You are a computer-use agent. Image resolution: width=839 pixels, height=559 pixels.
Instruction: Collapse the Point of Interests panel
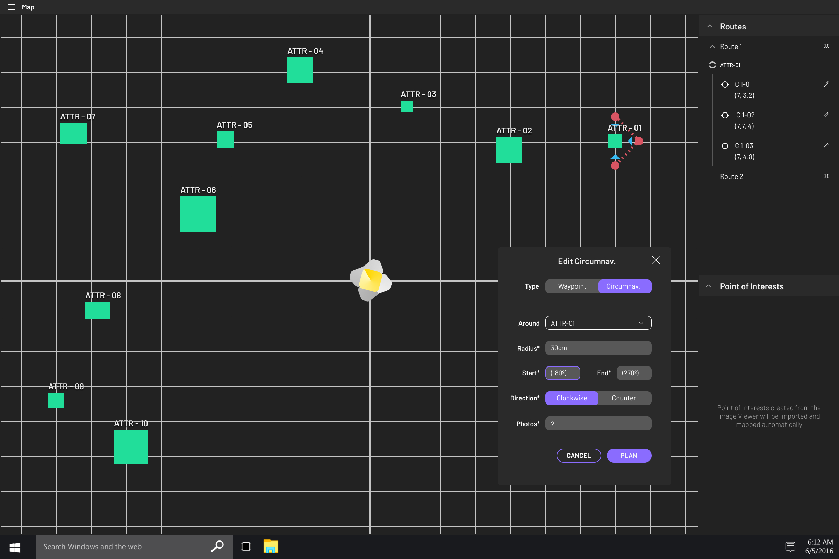click(709, 286)
